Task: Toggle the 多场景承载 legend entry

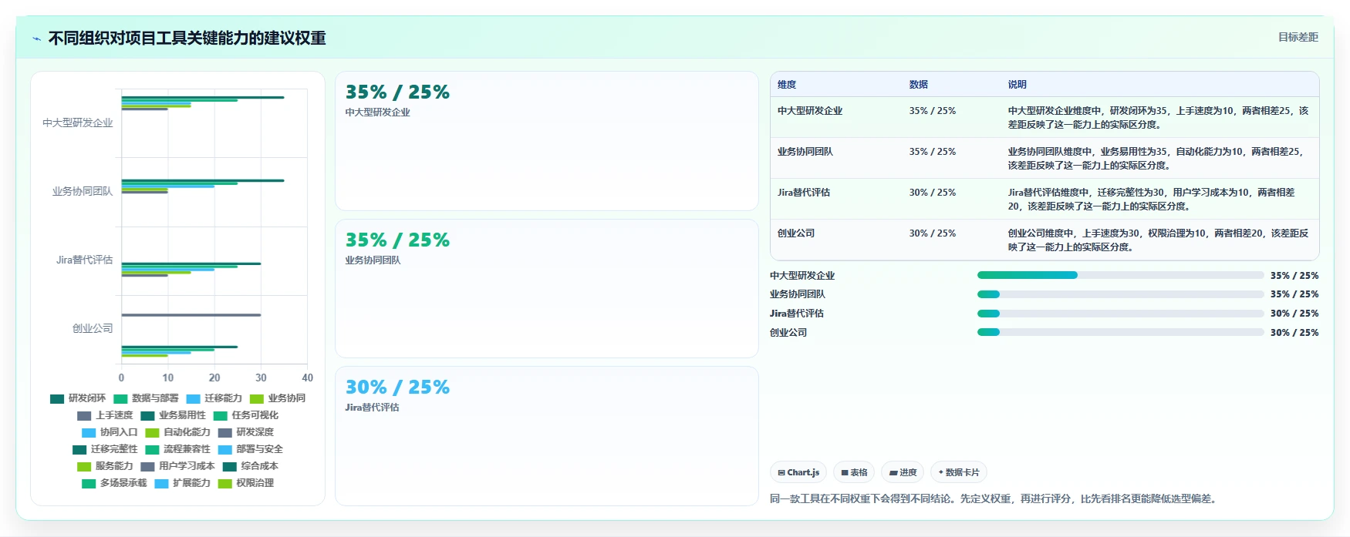Action: tap(114, 483)
